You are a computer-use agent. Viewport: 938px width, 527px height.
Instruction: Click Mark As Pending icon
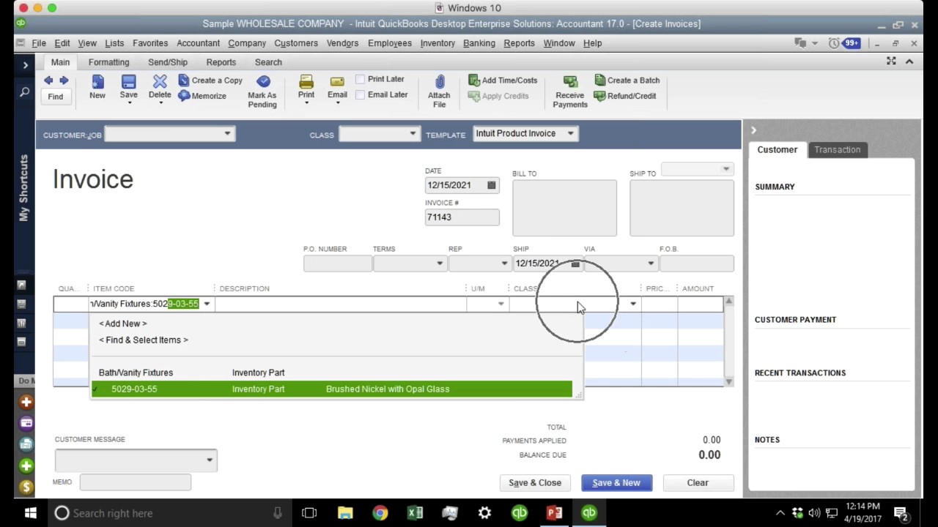[263, 81]
